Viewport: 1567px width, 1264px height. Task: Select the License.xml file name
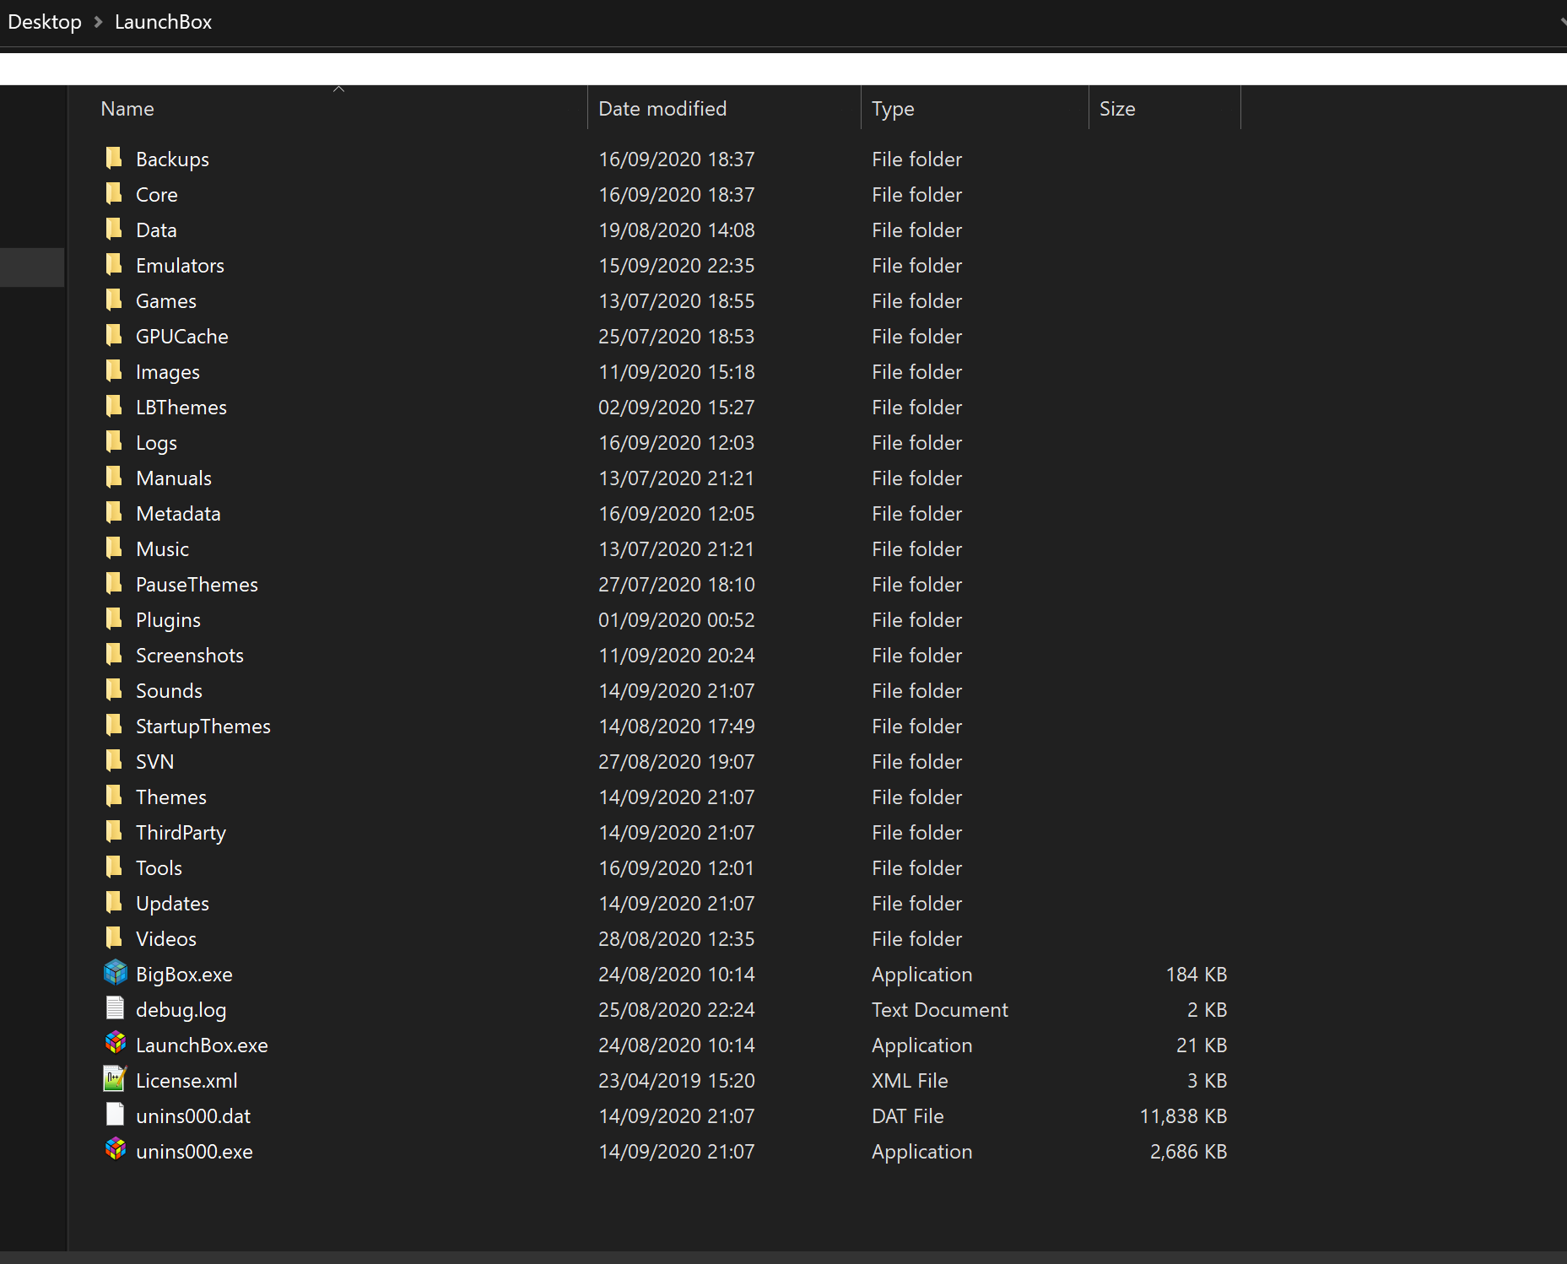pyautogui.click(x=186, y=1081)
